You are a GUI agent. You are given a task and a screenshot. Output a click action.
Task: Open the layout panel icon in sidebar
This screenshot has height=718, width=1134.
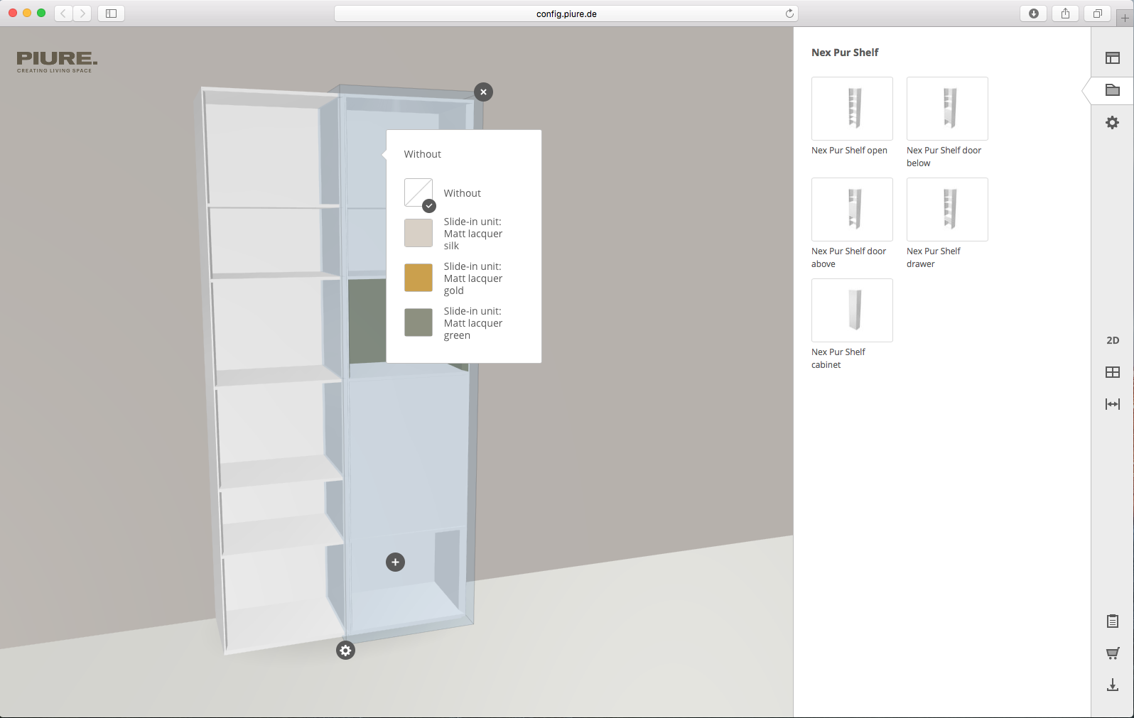click(x=1113, y=58)
